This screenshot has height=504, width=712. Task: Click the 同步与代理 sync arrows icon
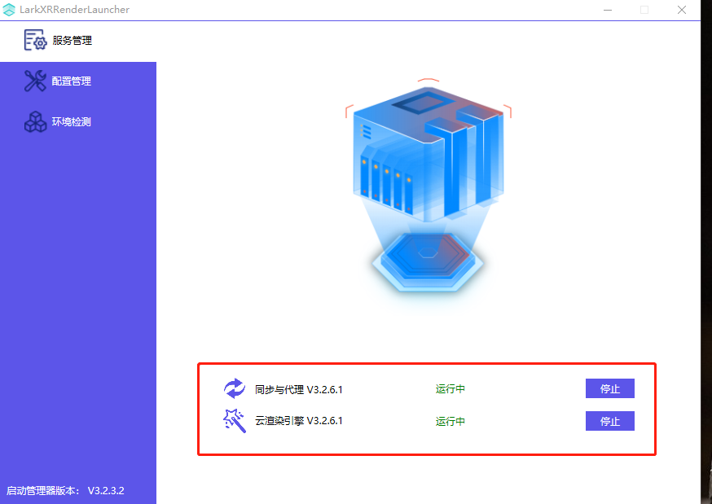point(235,388)
